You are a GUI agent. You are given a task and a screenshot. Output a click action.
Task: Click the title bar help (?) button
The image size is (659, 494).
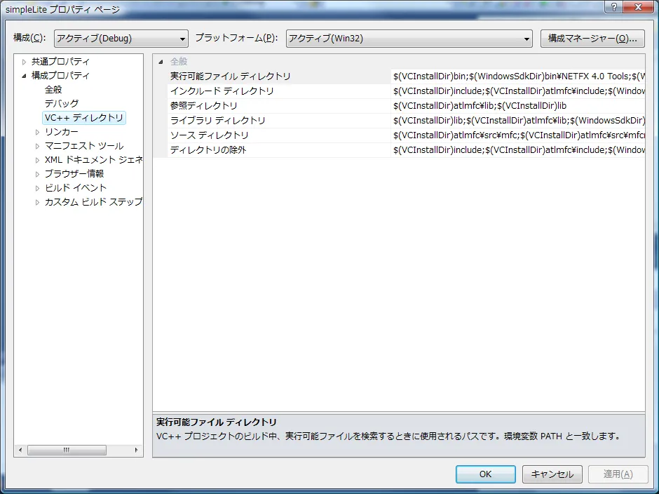click(614, 7)
